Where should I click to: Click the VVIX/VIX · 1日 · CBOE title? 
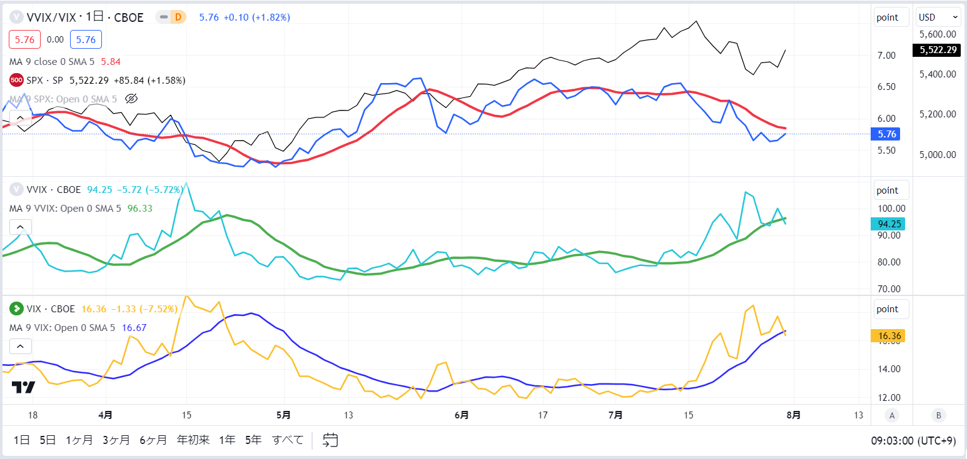click(85, 17)
